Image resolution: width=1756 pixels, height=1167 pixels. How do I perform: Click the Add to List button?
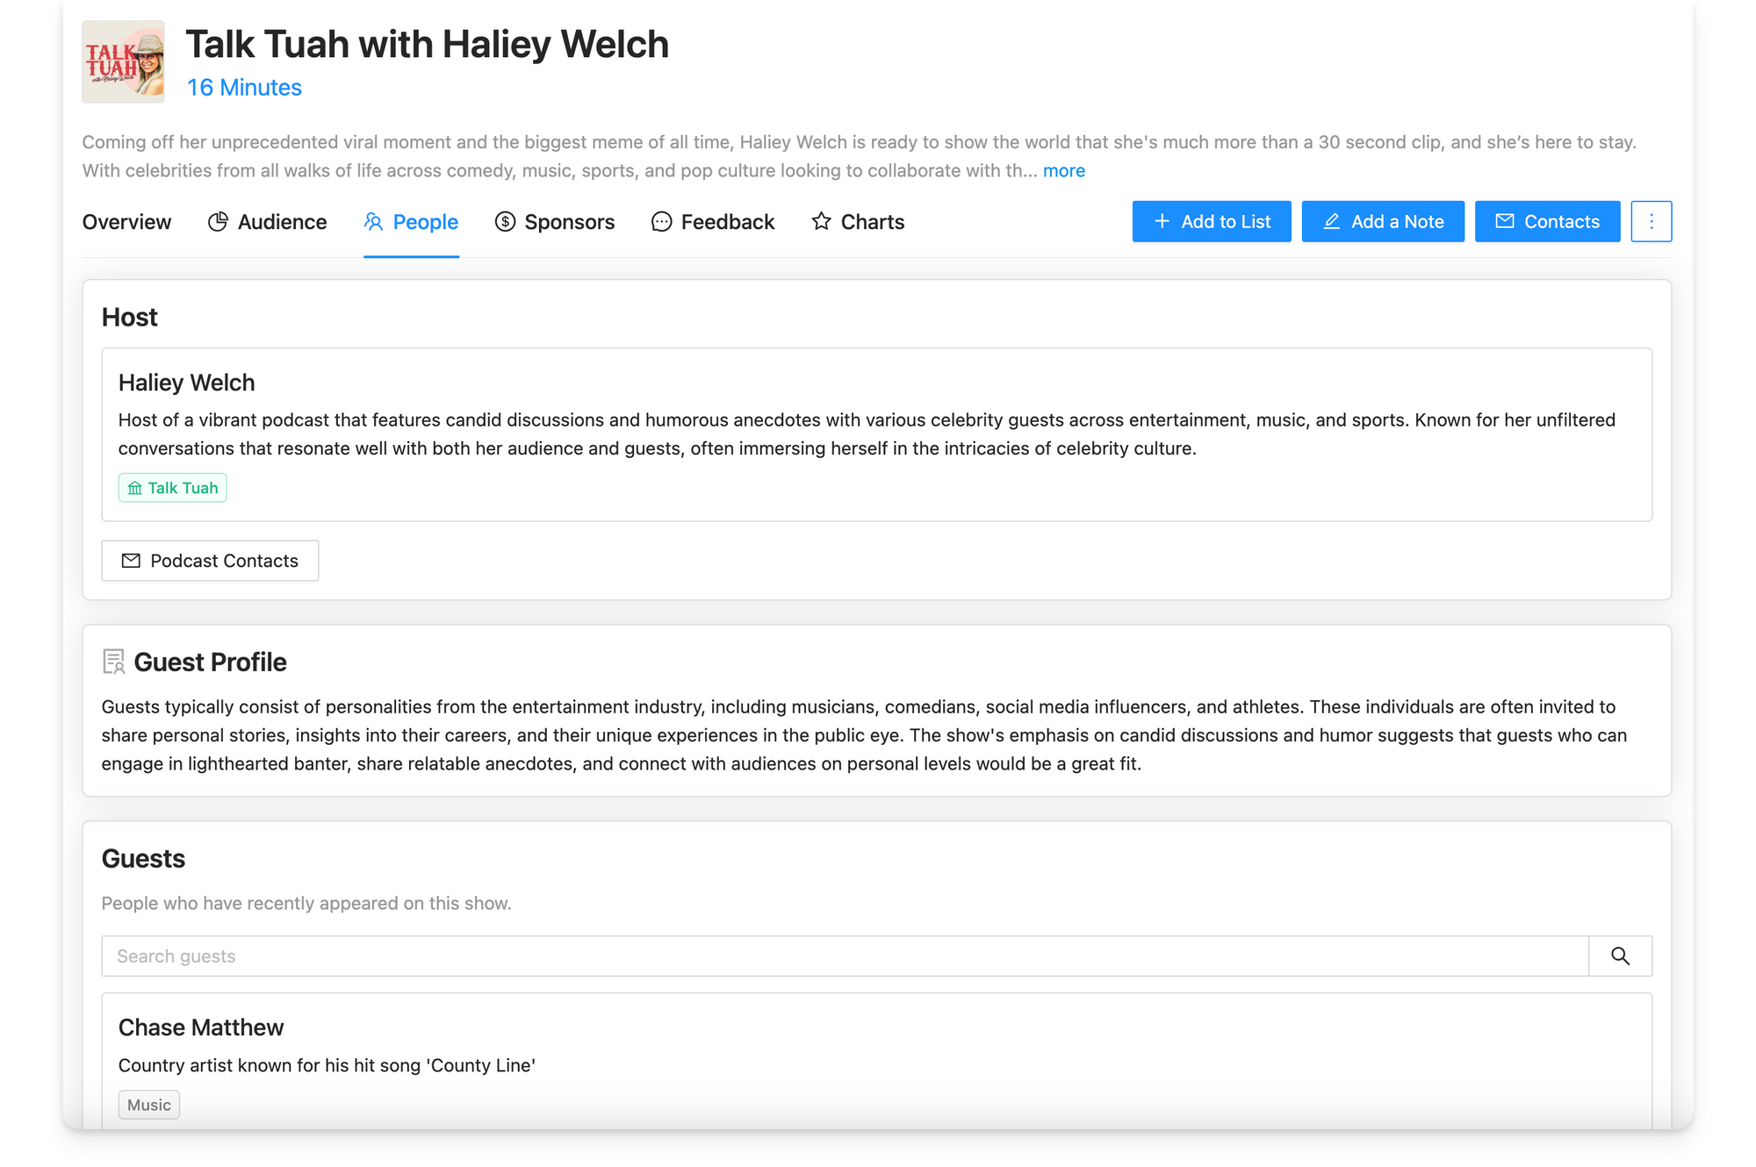(x=1211, y=222)
